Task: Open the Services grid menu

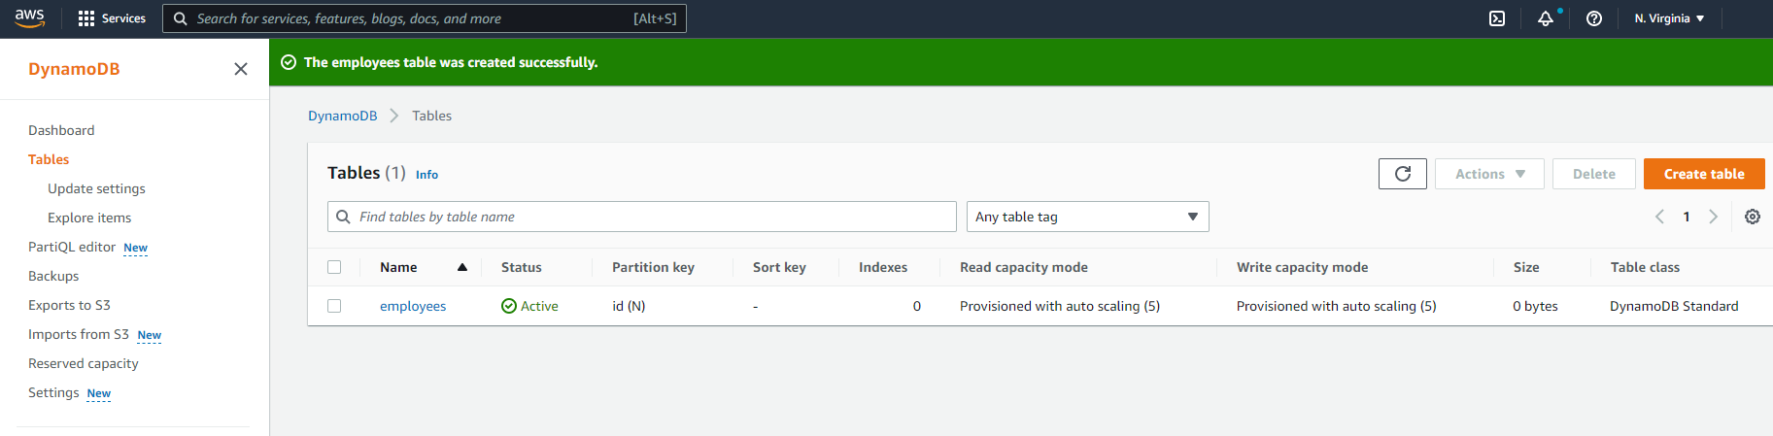Action: coord(112,18)
